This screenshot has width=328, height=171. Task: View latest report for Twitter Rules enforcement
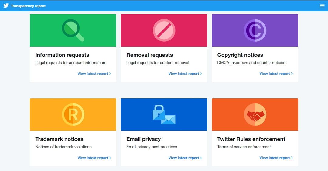tap(276, 158)
